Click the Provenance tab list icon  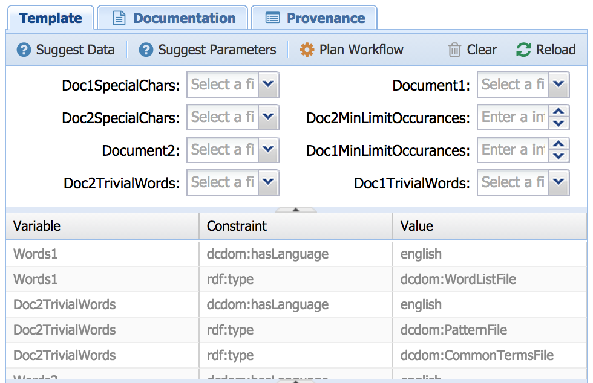pos(273,18)
